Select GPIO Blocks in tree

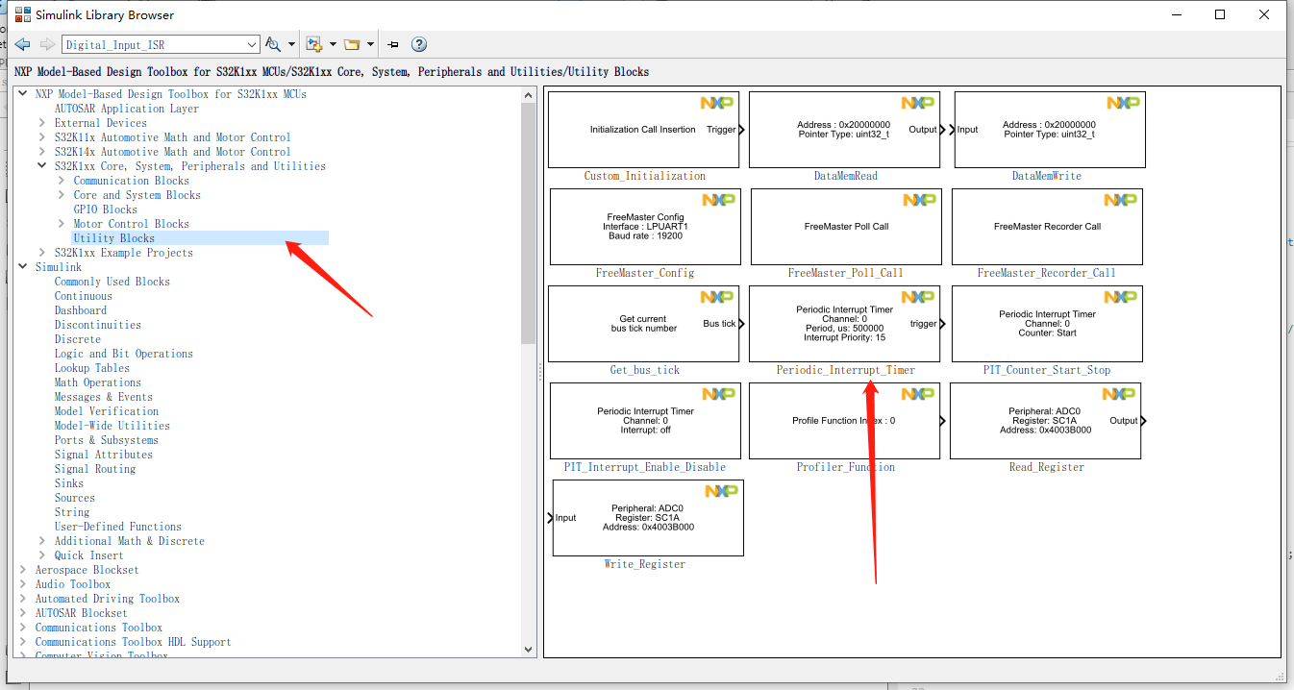(106, 209)
